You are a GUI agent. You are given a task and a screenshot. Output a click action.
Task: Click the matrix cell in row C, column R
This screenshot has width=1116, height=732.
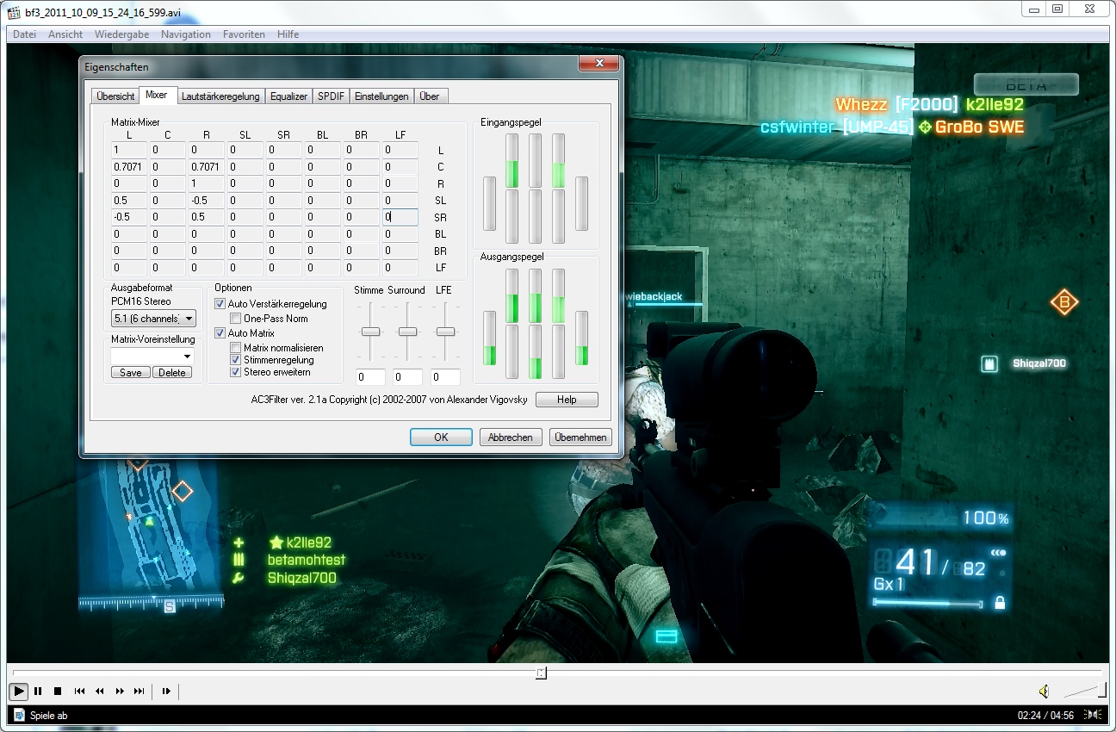pos(206,167)
